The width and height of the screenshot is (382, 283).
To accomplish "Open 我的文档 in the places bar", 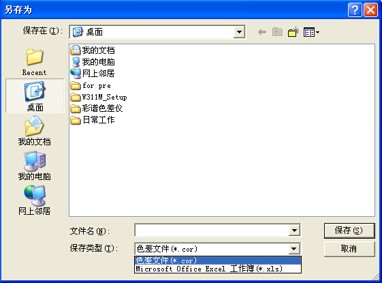I will 34,131.
